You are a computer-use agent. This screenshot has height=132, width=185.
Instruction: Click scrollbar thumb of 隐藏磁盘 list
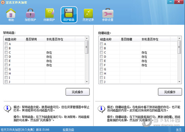click(179, 47)
